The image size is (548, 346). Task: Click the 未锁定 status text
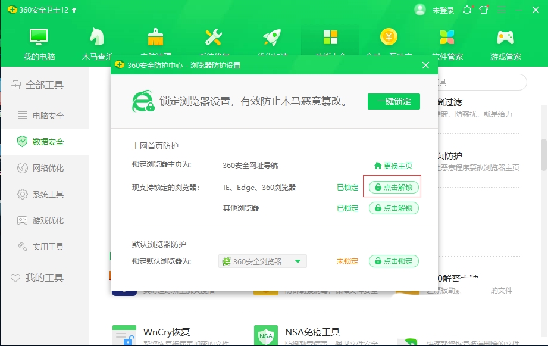pyautogui.click(x=347, y=261)
